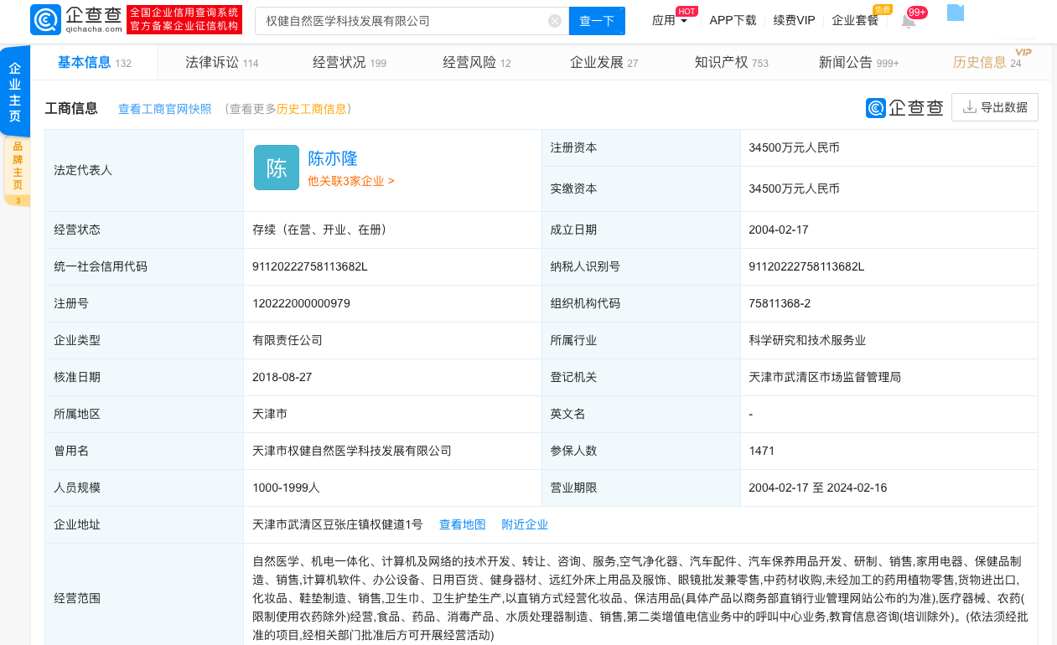Click organization code 75811368-2
This screenshot has height=645, width=1057.
(780, 303)
